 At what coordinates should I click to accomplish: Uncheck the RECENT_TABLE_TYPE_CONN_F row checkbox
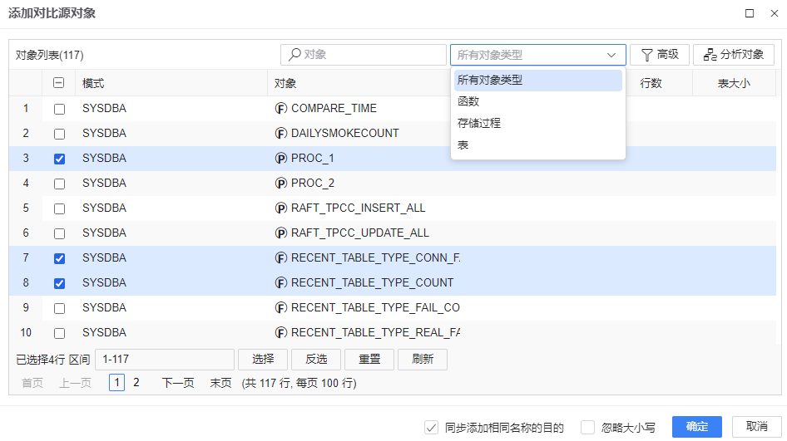click(59, 258)
